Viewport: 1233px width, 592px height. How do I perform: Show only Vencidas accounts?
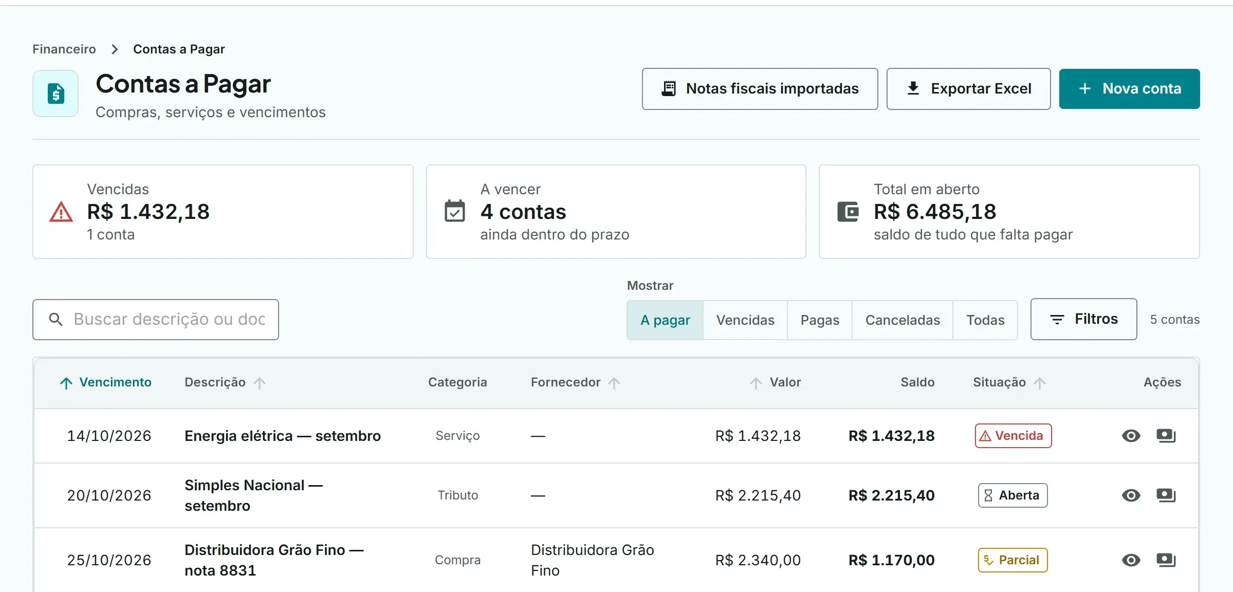[x=745, y=320]
